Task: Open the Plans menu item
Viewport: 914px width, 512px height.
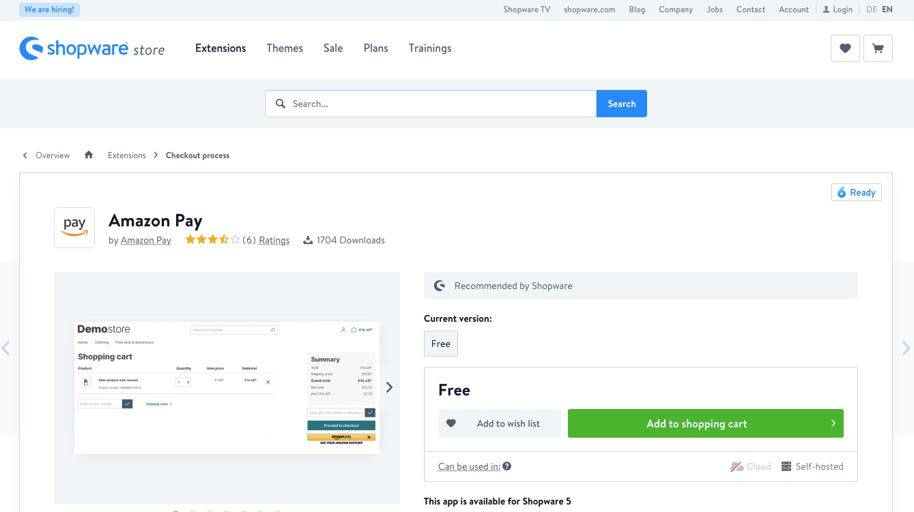Action: click(x=375, y=48)
